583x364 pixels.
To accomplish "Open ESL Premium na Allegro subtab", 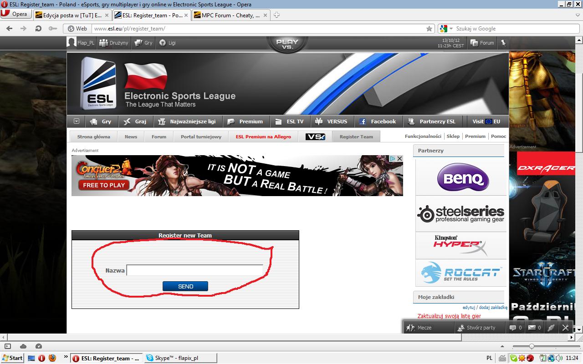I will (263, 136).
